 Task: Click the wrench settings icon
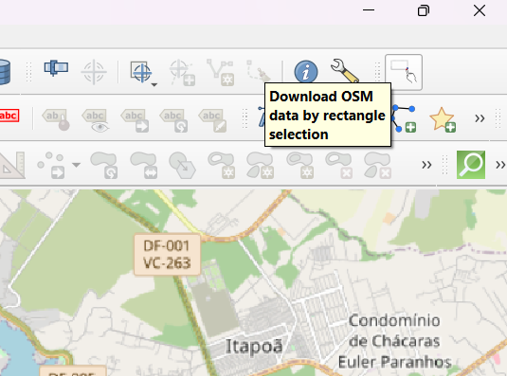[x=345, y=71]
